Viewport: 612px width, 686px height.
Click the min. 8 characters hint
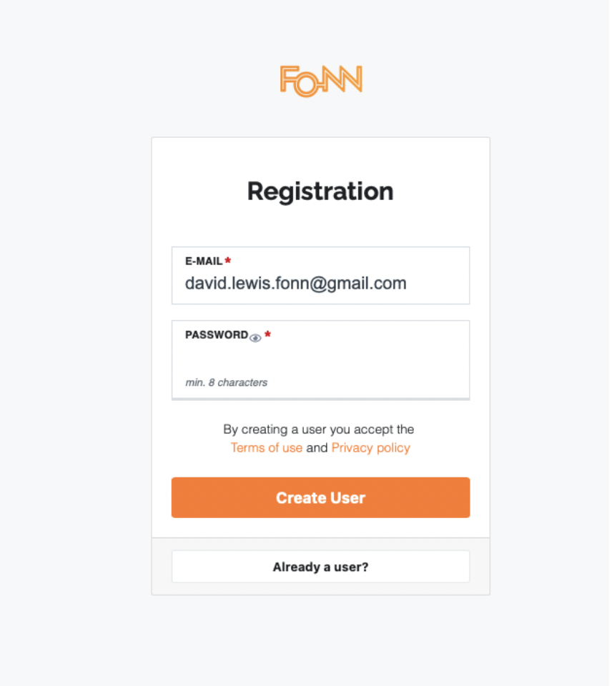click(x=227, y=382)
